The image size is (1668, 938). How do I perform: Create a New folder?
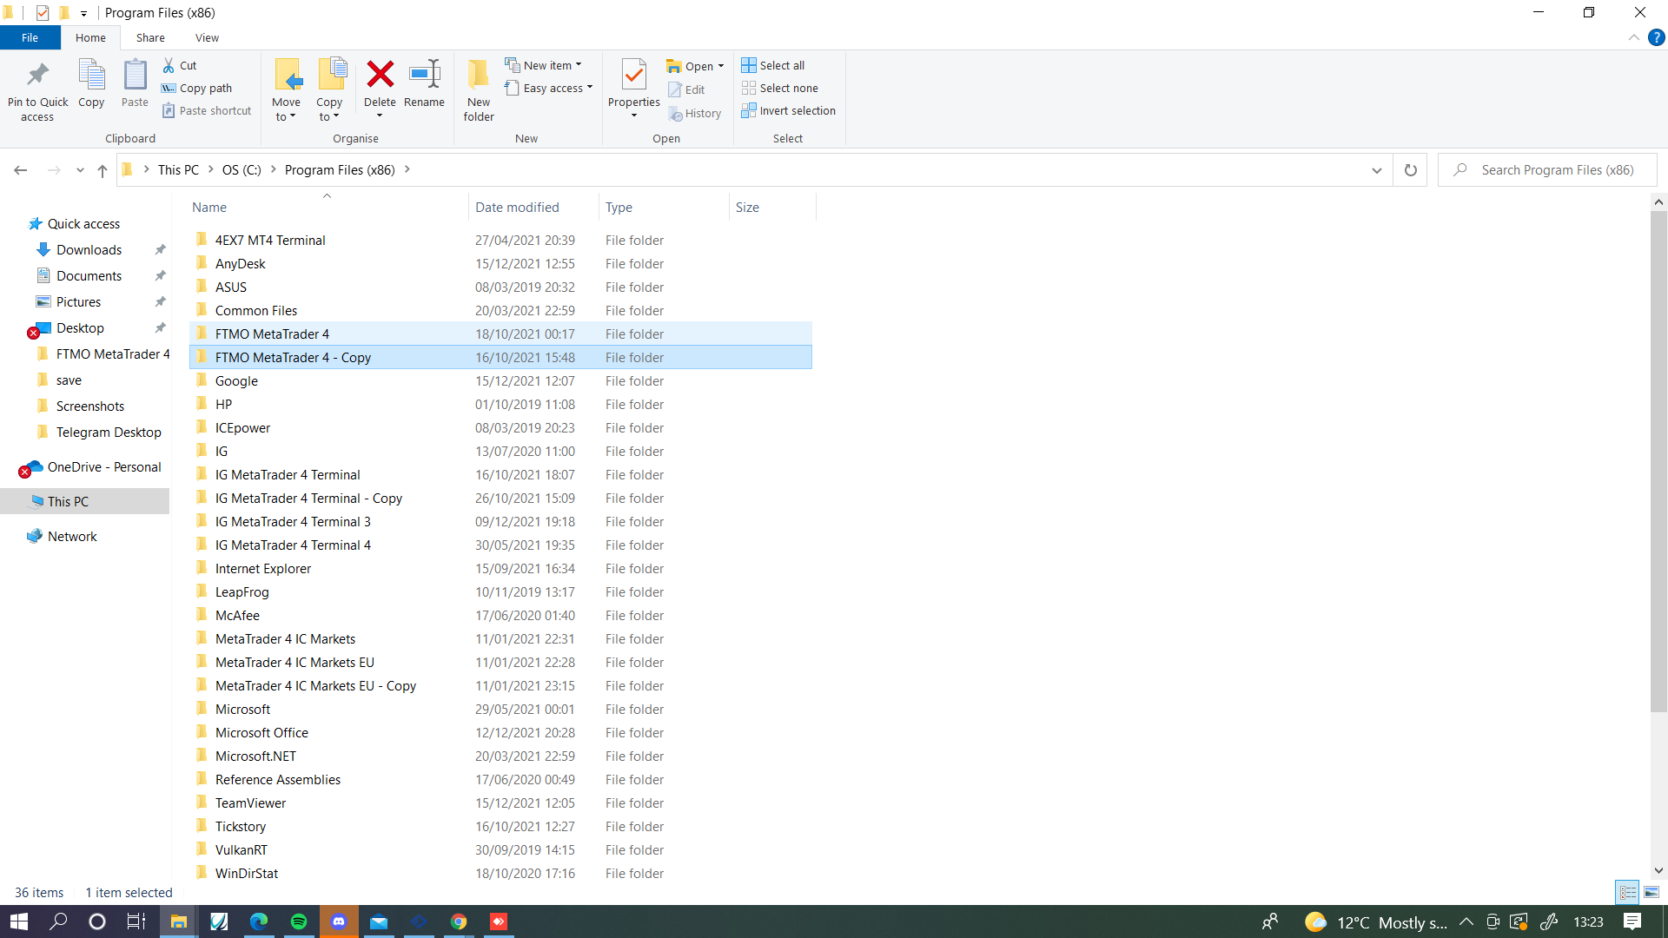[x=479, y=90]
